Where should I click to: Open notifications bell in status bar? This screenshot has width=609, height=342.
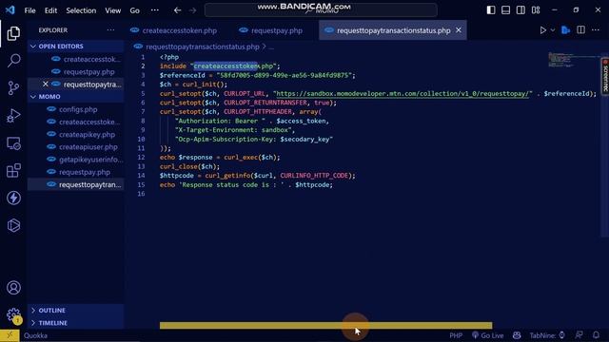point(597,335)
